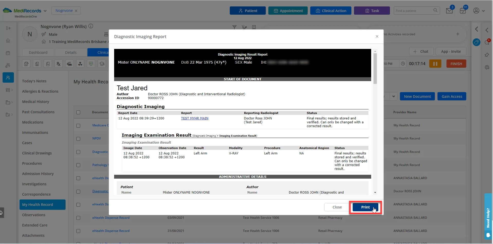The image size is (493, 244).
Task: Open the filter dropdown beside New Document
Action: coord(393,96)
